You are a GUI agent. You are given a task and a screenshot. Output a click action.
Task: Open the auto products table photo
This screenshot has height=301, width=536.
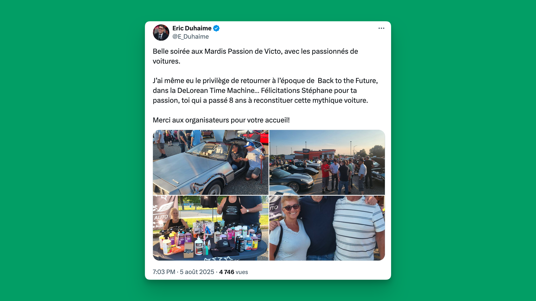point(211,228)
